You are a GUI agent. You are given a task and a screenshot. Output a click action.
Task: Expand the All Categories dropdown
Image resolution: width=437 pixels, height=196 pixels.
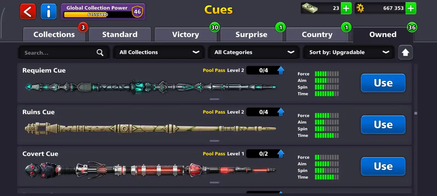tap(254, 52)
